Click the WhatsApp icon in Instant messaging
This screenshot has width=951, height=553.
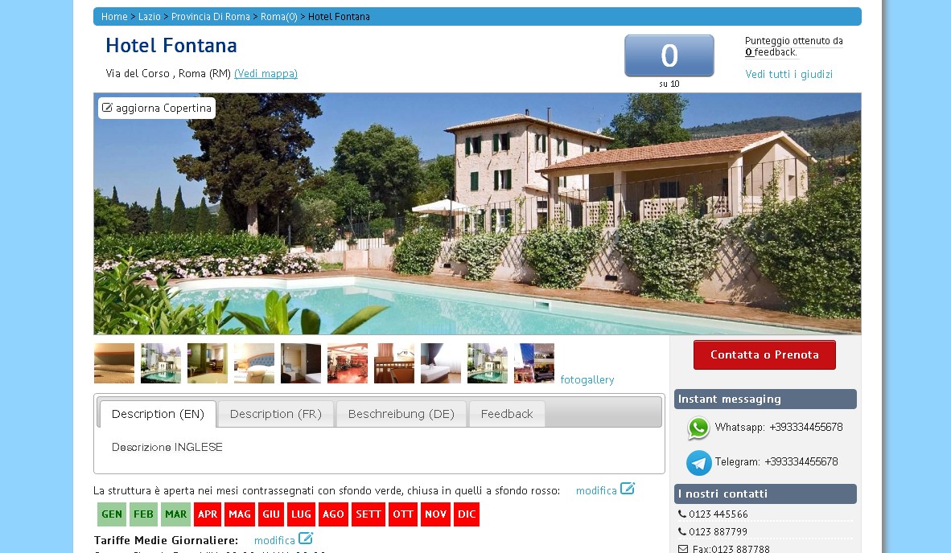tap(698, 428)
